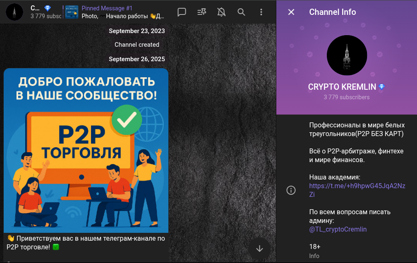Click the pinned message thumbnail image
The height and width of the screenshot is (263, 417).
[72, 12]
